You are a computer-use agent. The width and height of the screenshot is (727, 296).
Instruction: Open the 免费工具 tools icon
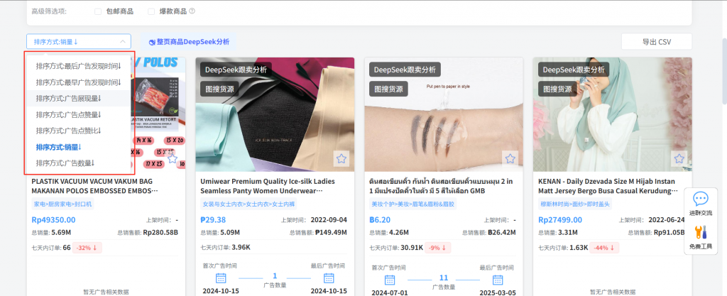[701, 233]
